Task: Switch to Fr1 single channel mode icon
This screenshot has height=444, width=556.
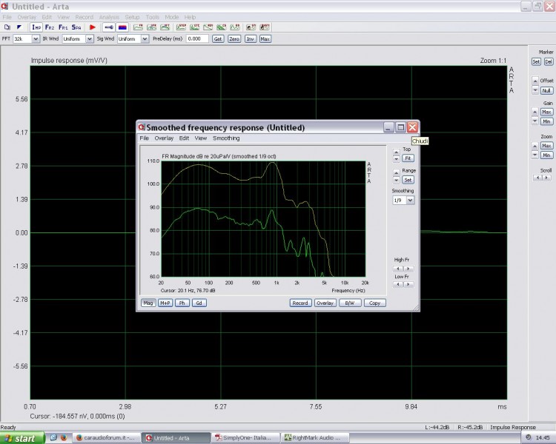Action: pyautogui.click(x=63, y=27)
